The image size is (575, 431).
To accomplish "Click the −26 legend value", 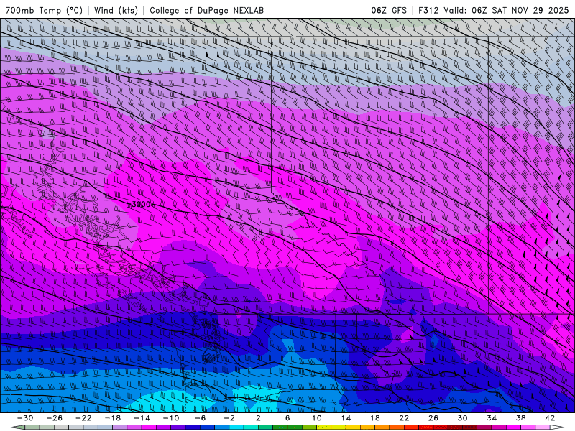I will pyautogui.click(x=55, y=418).
